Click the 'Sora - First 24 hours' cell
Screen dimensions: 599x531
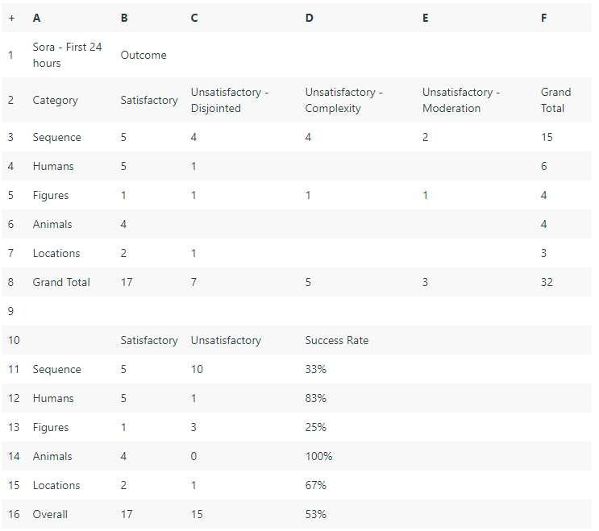click(67, 55)
